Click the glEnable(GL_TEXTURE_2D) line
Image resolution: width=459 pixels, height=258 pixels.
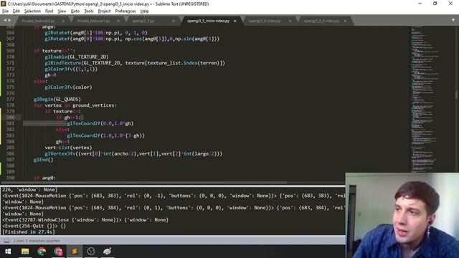coord(77,57)
